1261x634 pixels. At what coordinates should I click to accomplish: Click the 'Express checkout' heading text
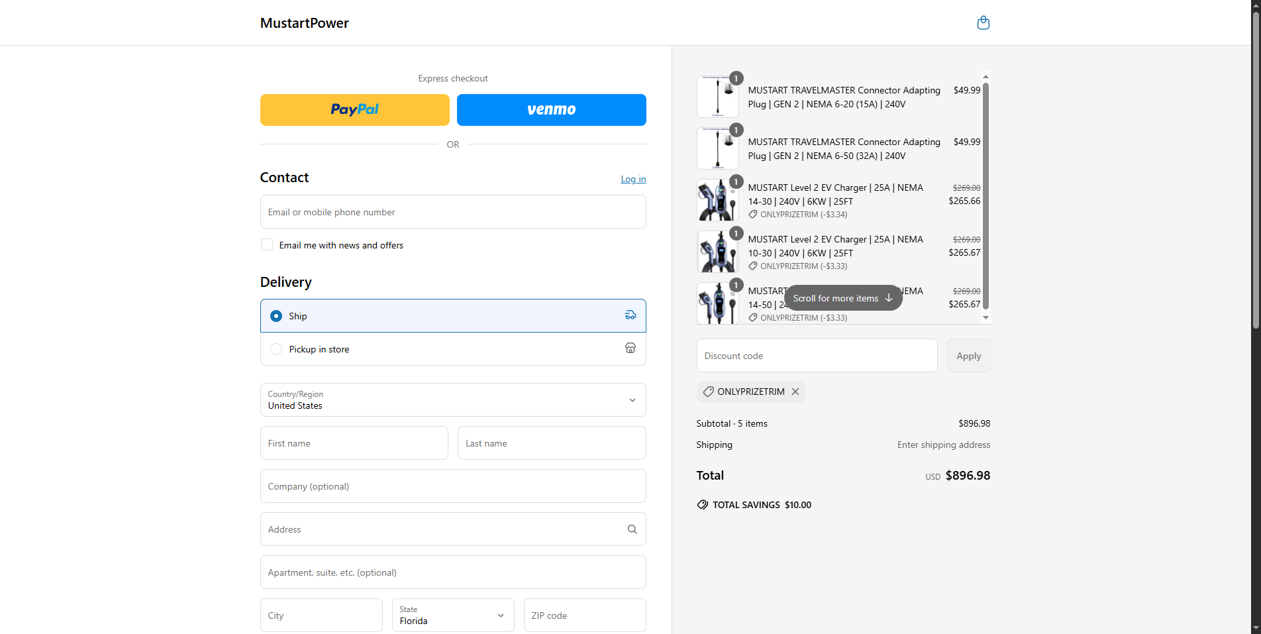pyautogui.click(x=453, y=78)
